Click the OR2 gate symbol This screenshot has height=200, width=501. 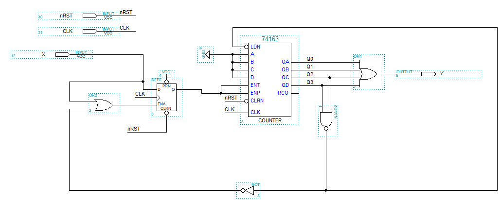click(104, 105)
